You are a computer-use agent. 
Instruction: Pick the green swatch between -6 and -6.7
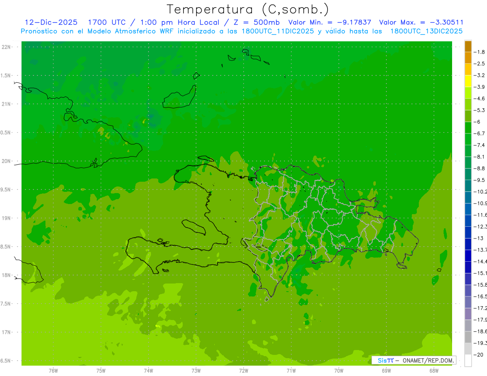pyautogui.click(x=468, y=128)
